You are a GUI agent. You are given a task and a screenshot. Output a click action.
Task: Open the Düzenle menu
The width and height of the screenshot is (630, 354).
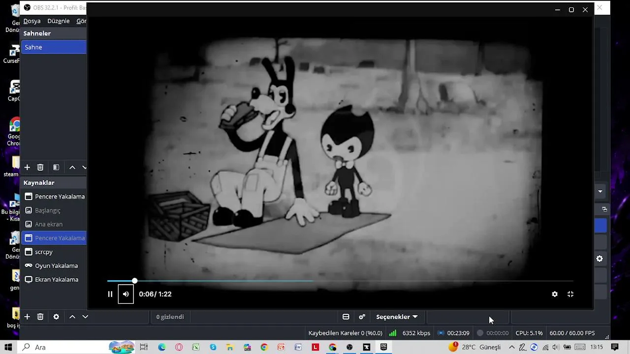[x=59, y=21]
